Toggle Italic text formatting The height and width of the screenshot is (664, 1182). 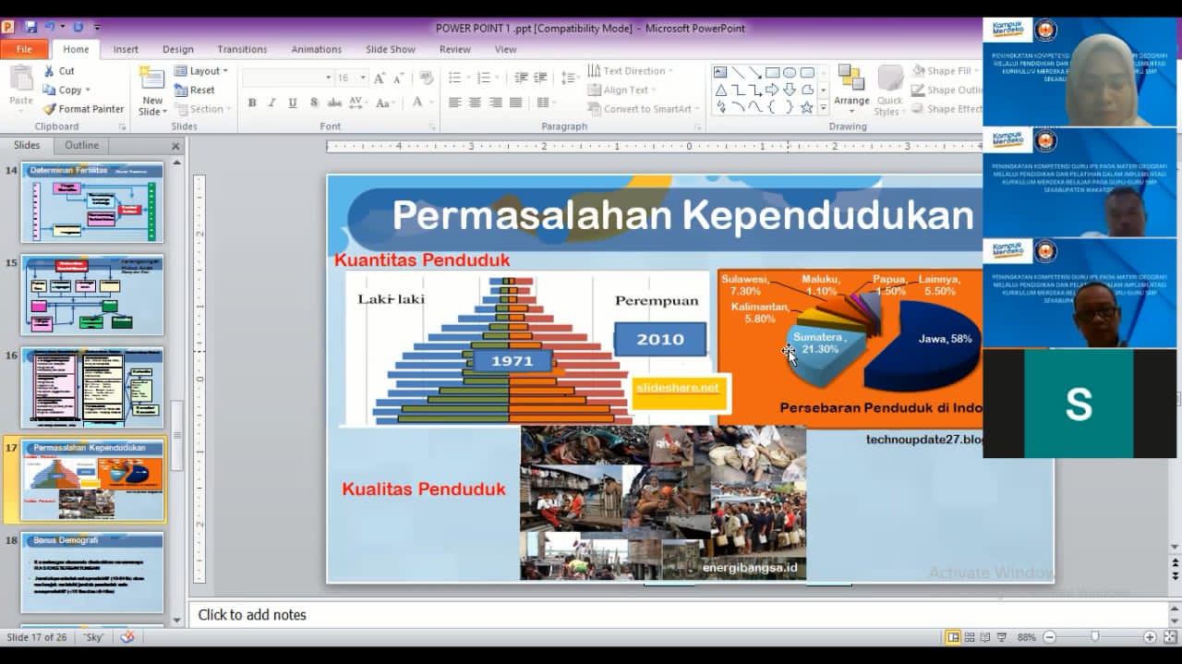click(271, 103)
